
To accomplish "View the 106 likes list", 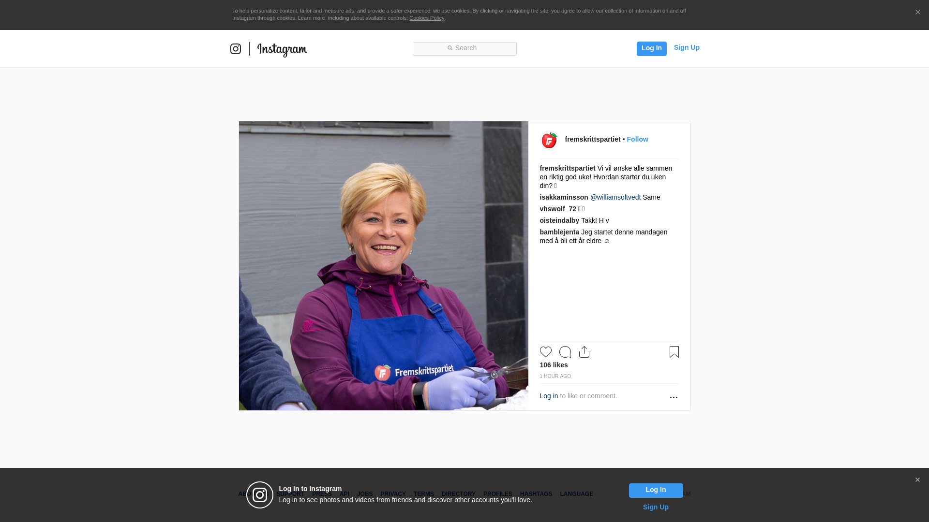I will click(x=554, y=365).
